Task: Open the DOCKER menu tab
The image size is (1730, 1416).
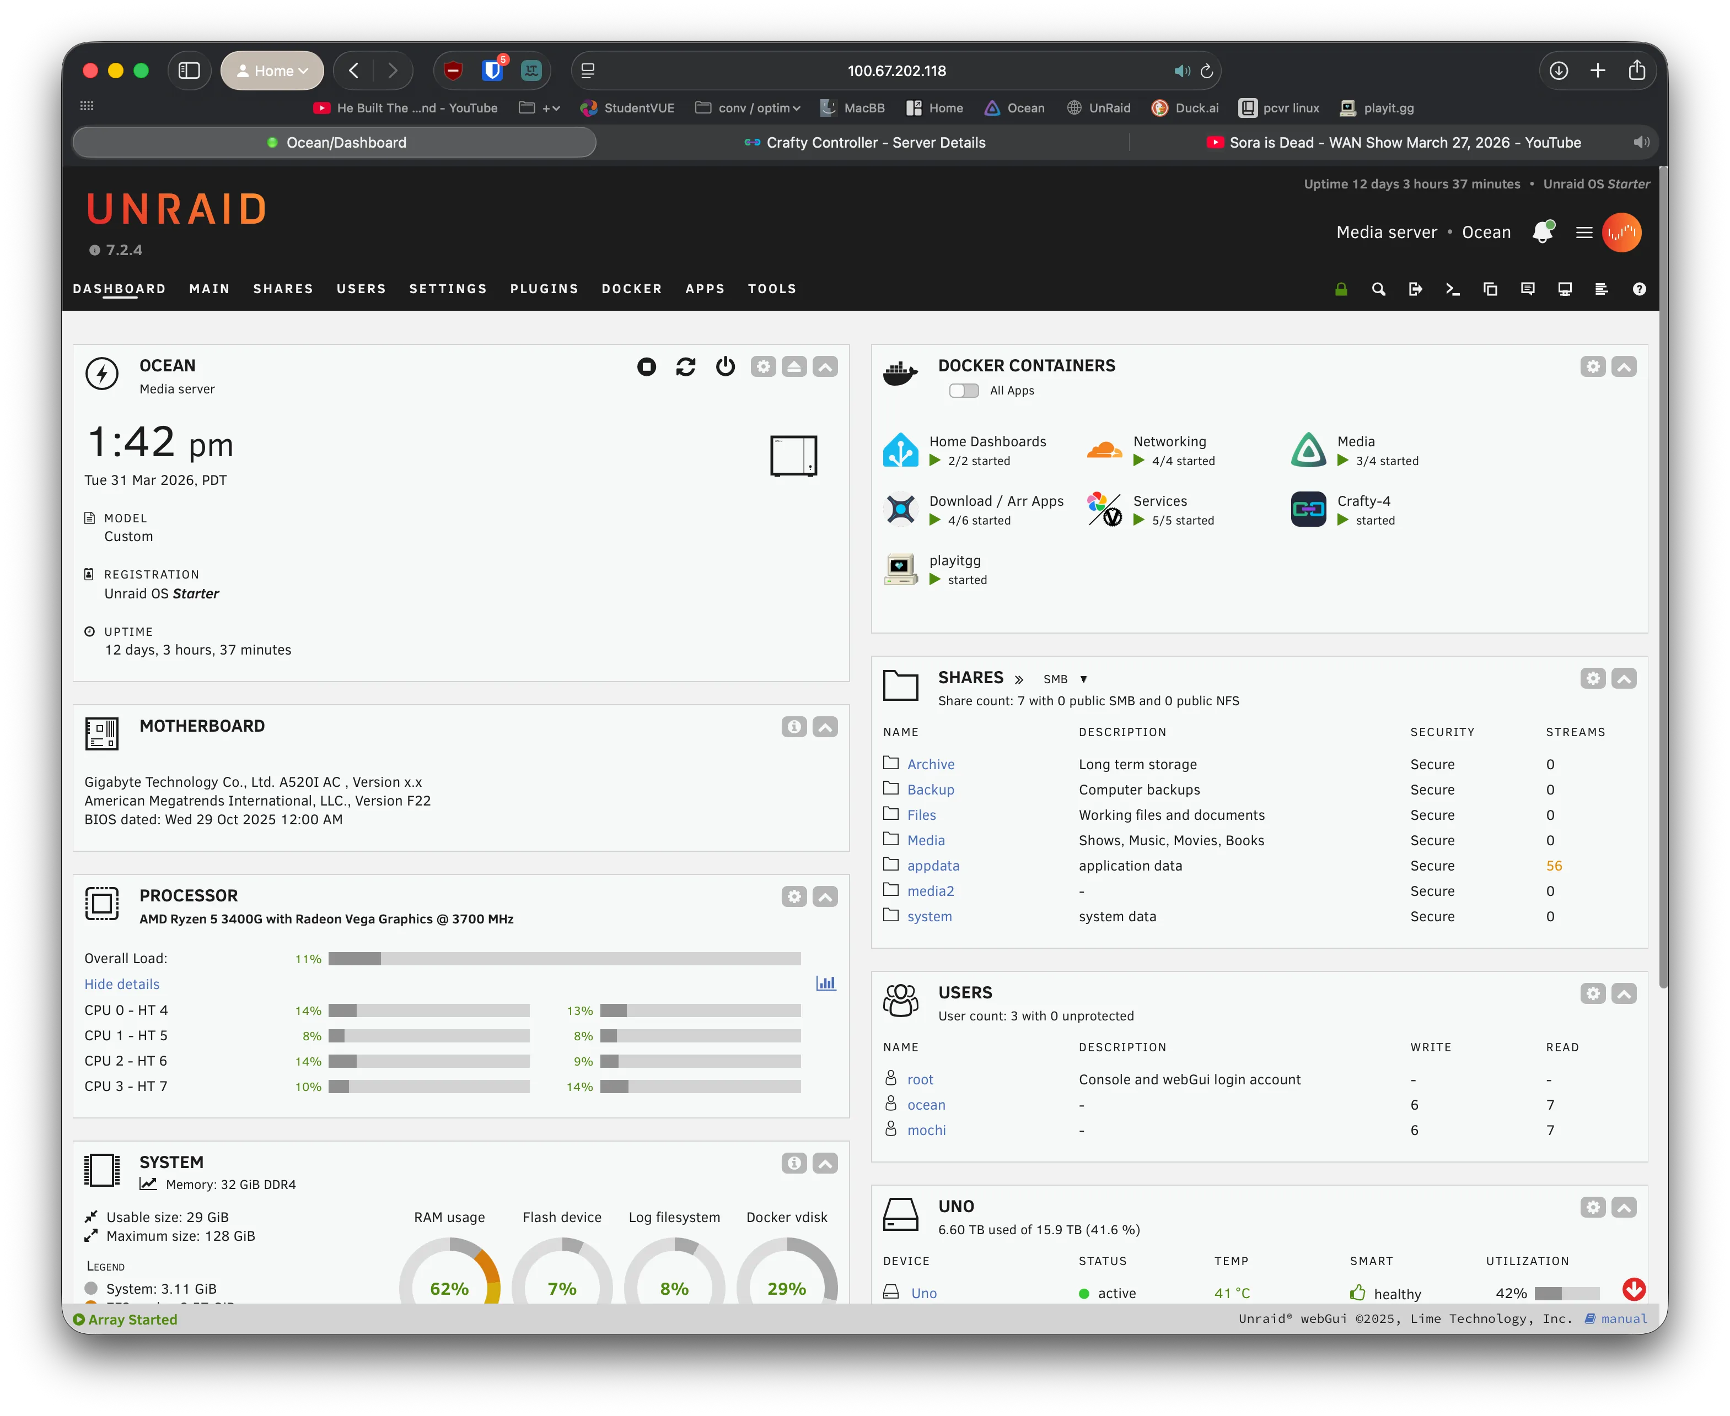Action: 632,290
